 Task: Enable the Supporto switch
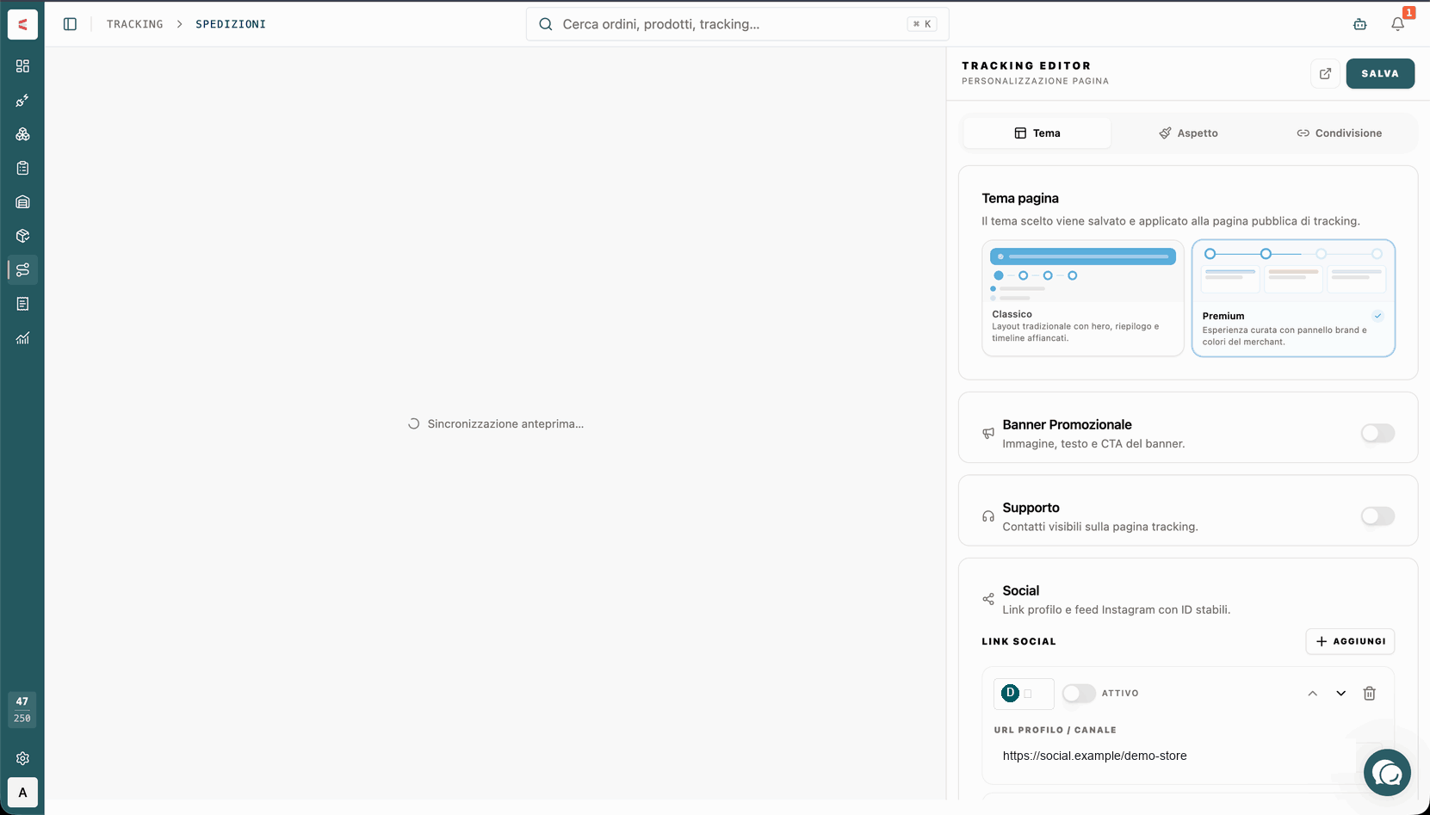[x=1377, y=516]
